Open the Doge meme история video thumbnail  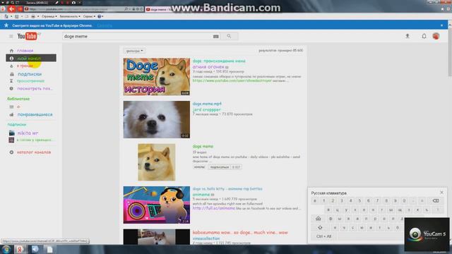pos(157,77)
